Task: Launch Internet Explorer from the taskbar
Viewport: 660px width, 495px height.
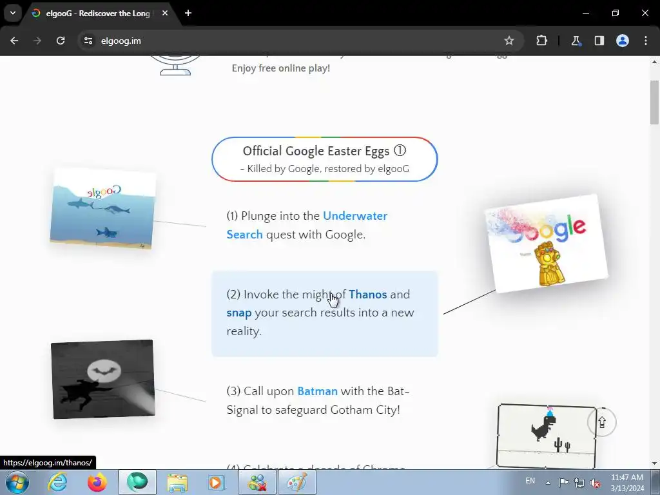Action: click(x=57, y=482)
